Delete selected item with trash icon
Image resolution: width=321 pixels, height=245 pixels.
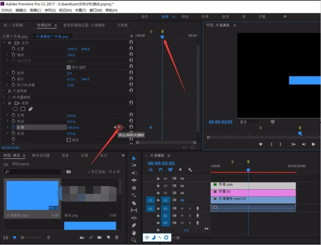pos(117,237)
